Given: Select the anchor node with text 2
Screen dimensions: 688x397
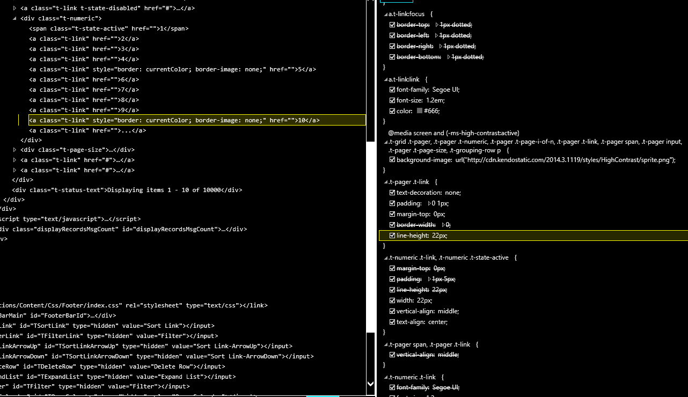Looking at the screenshot, I should [x=84, y=39].
